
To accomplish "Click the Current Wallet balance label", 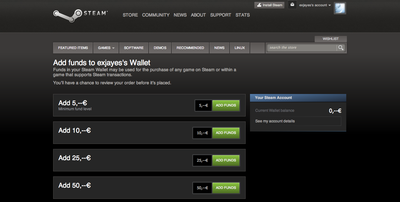I will (275, 111).
